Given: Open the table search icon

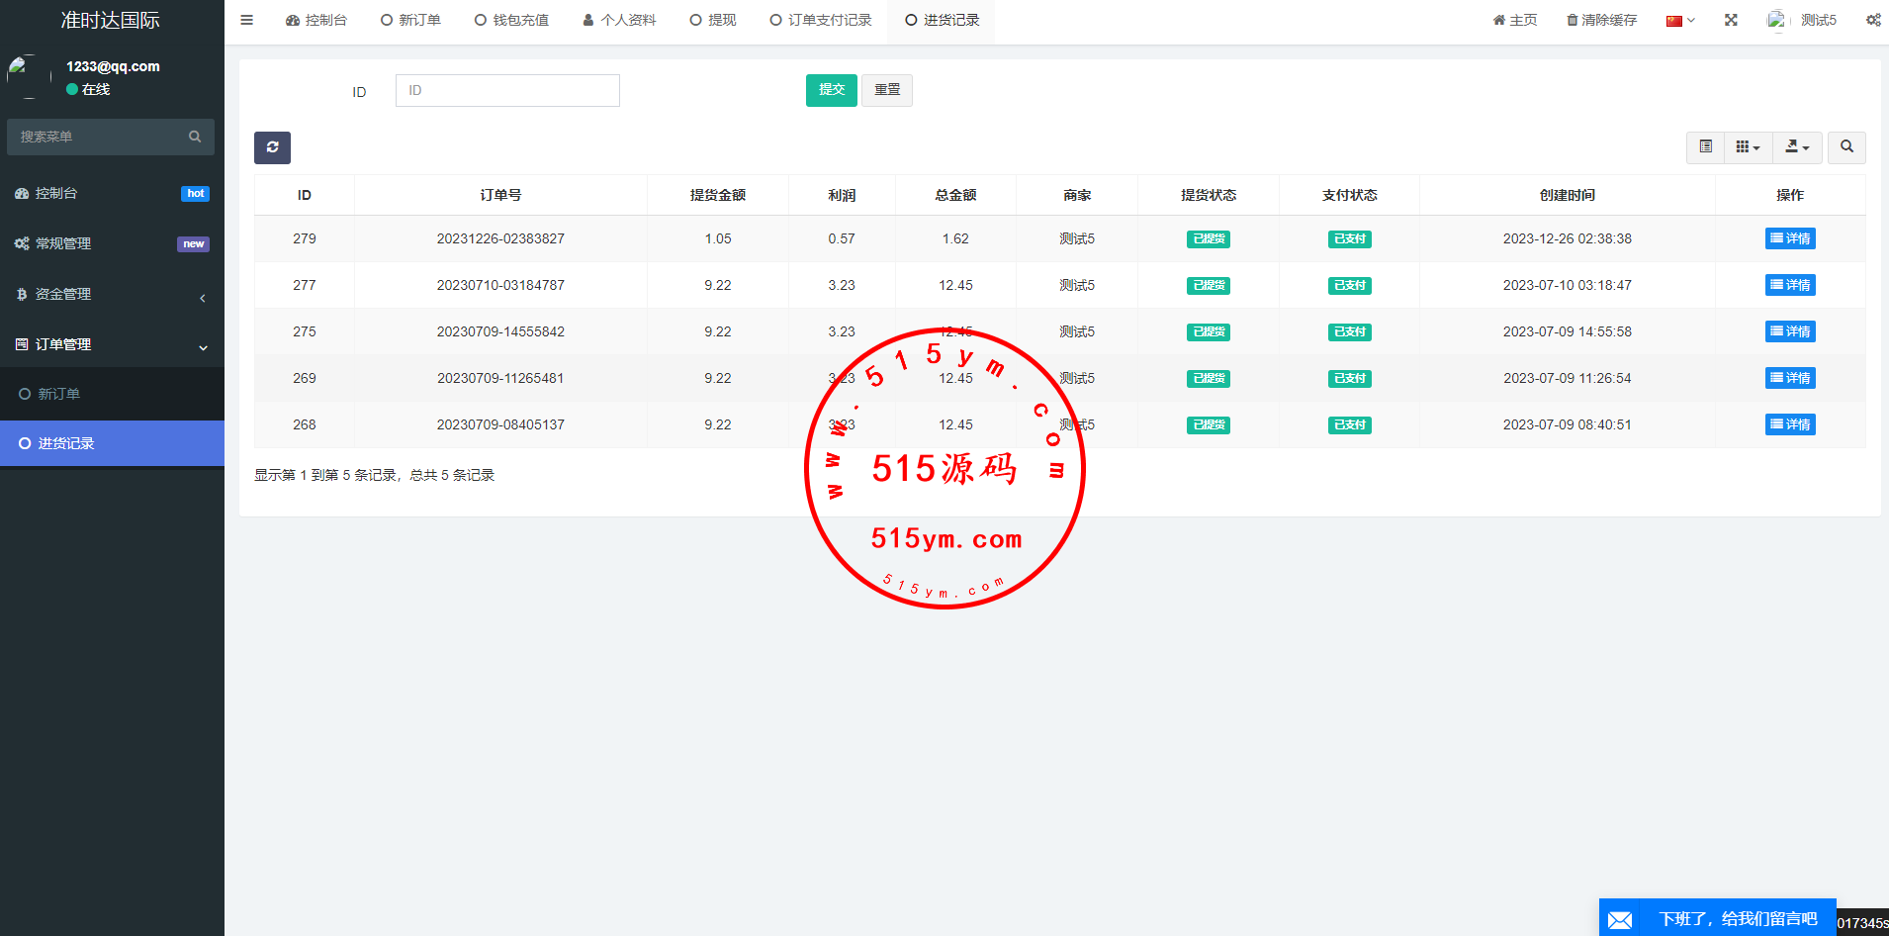Looking at the screenshot, I should (1846, 147).
